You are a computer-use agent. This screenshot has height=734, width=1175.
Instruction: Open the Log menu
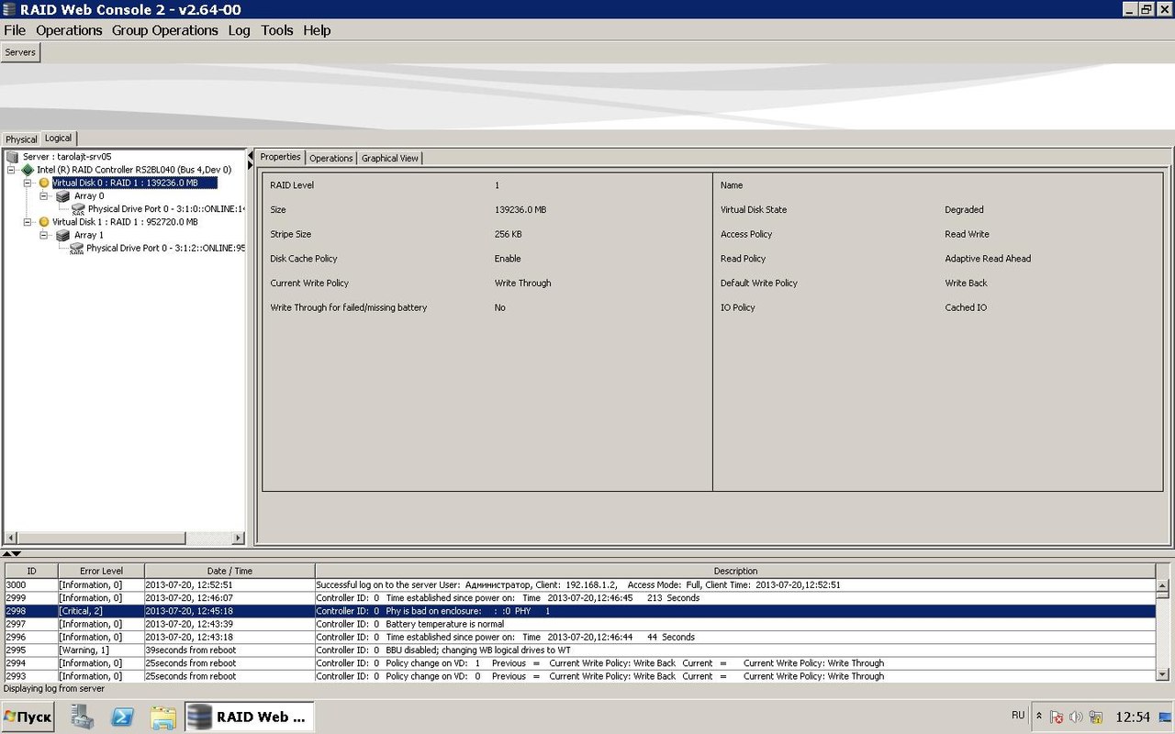(x=239, y=30)
